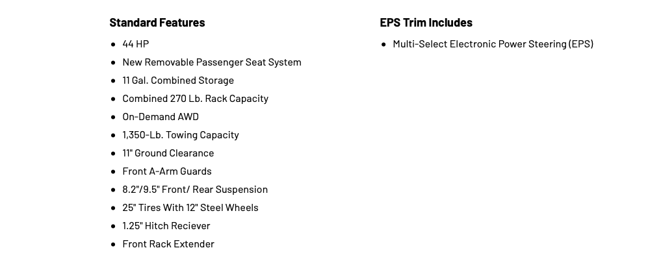
Task: Select 25" Tires With 12" Steel Wheels
Action: [190, 208]
